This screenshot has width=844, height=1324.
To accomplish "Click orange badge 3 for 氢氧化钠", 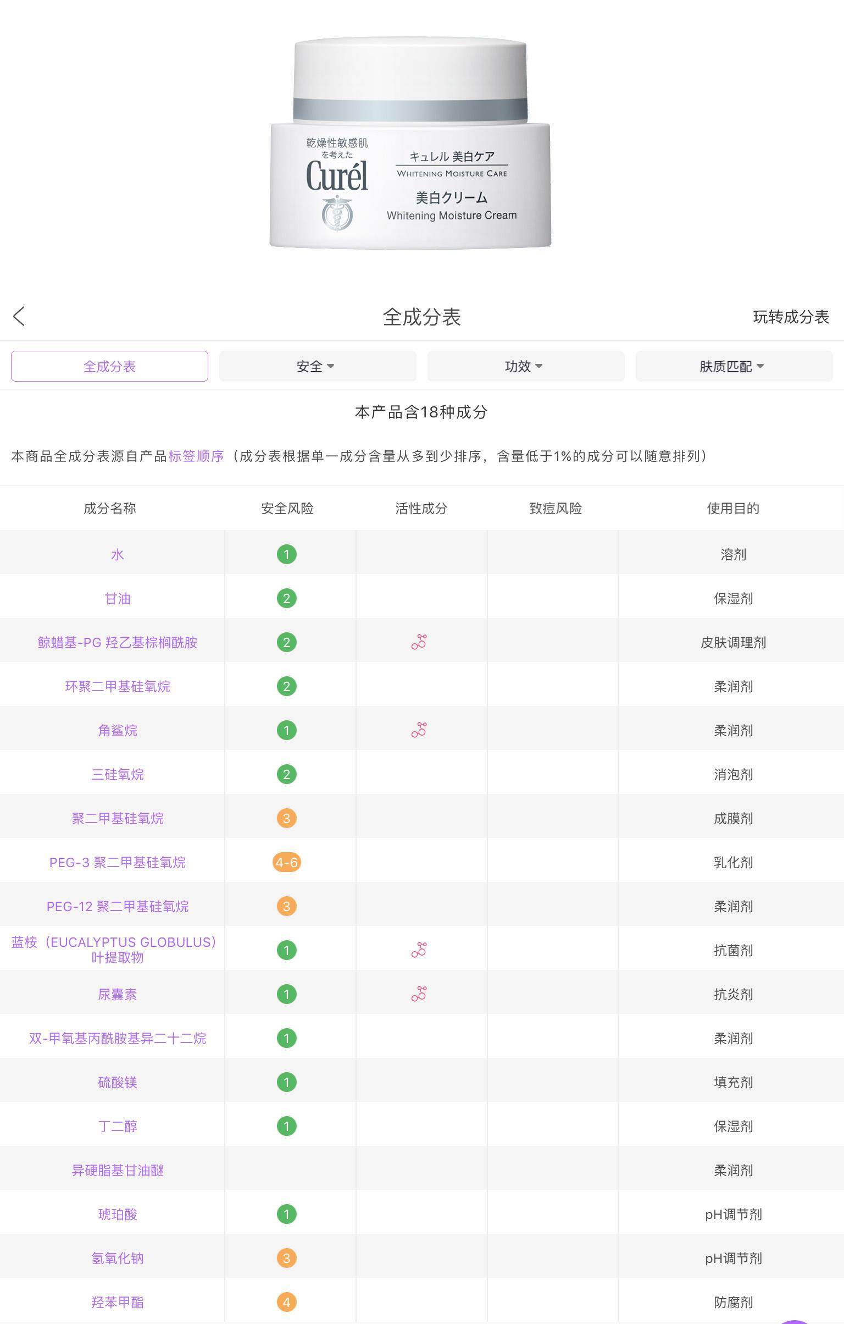I will point(287,1258).
